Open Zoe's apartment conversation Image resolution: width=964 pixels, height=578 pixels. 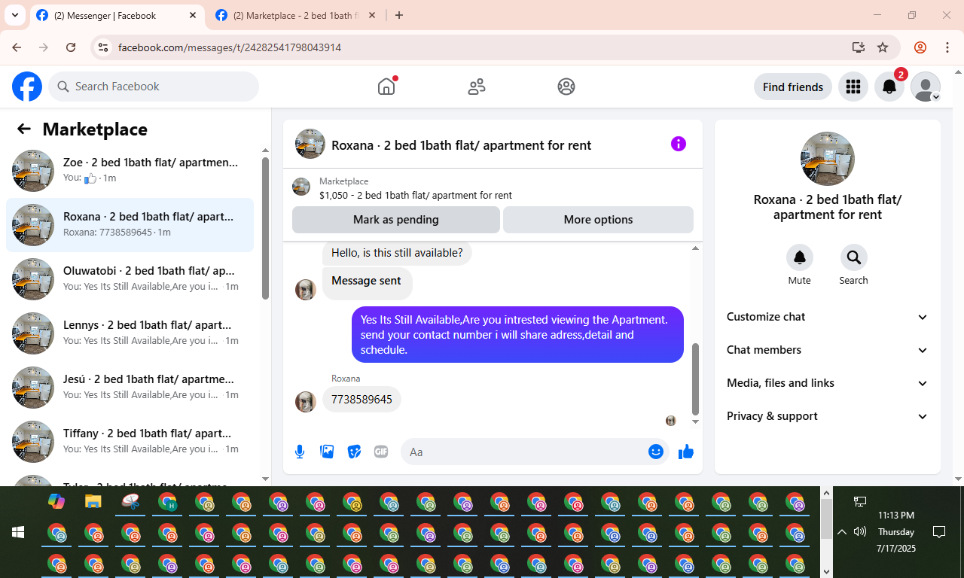tap(130, 171)
